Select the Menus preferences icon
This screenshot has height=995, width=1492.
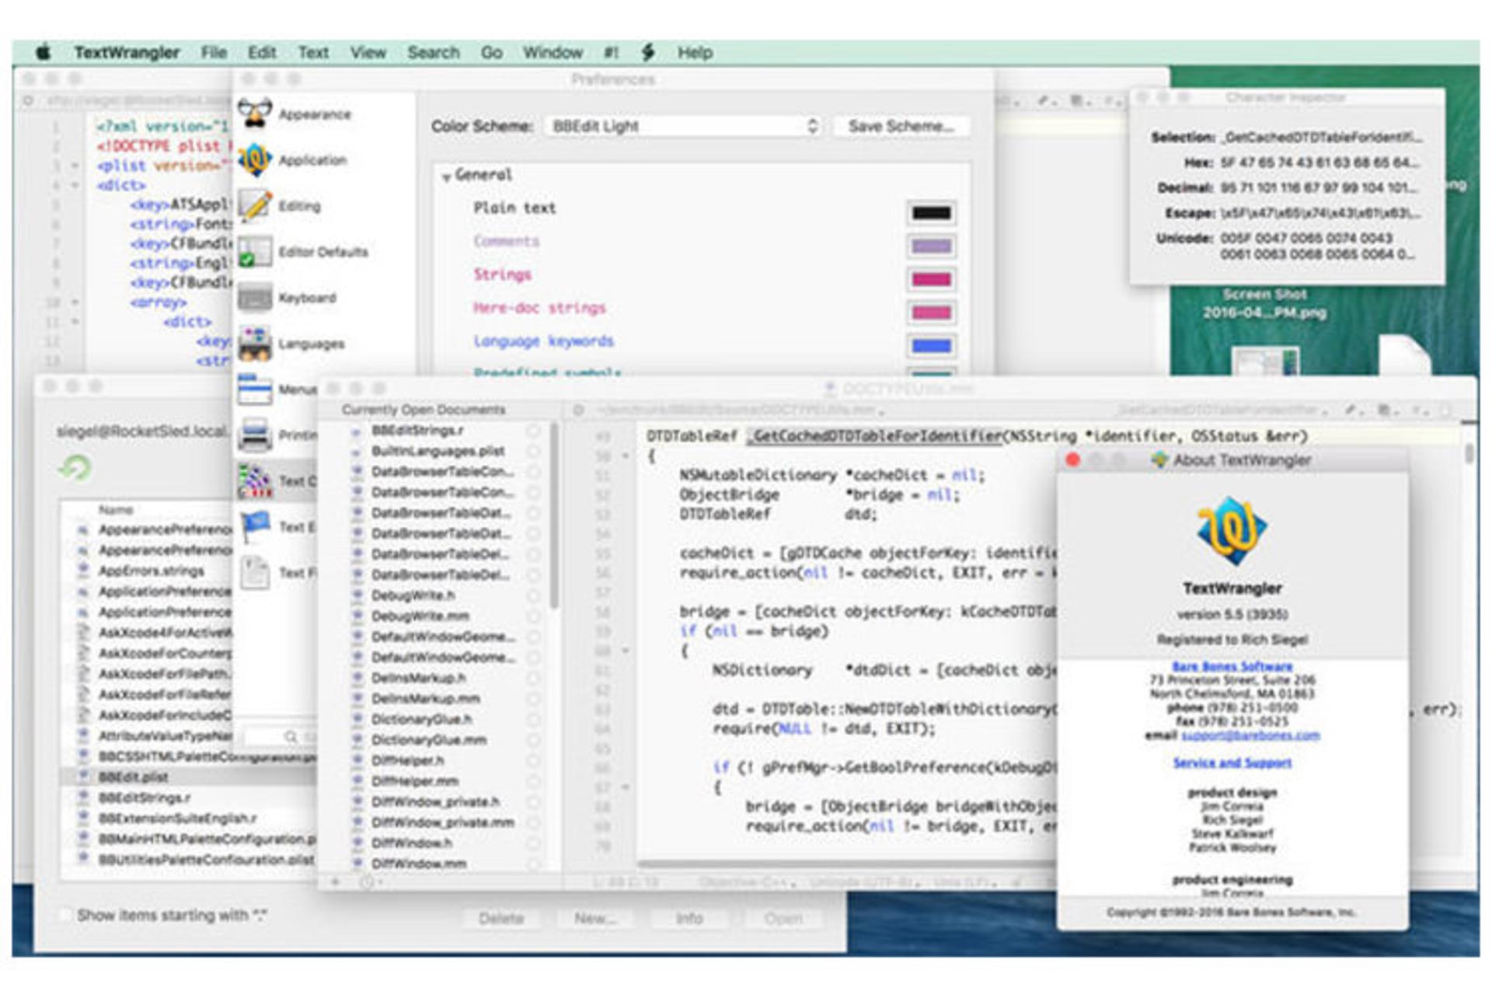255,389
